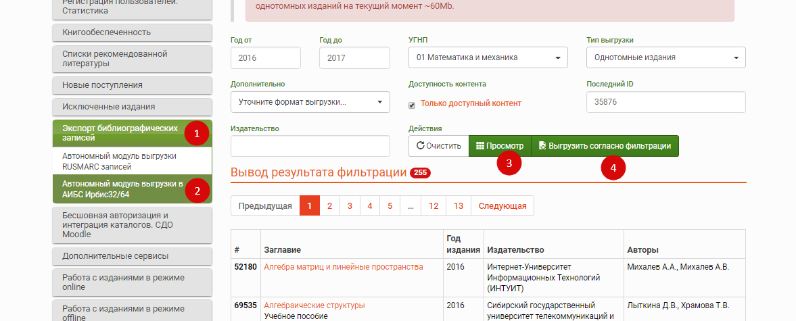Go to results page 2
The image size is (796, 321).
(329, 206)
